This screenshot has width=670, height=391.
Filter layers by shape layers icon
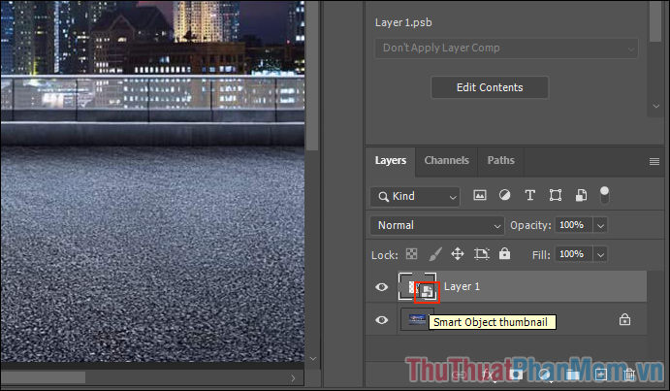[556, 196]
